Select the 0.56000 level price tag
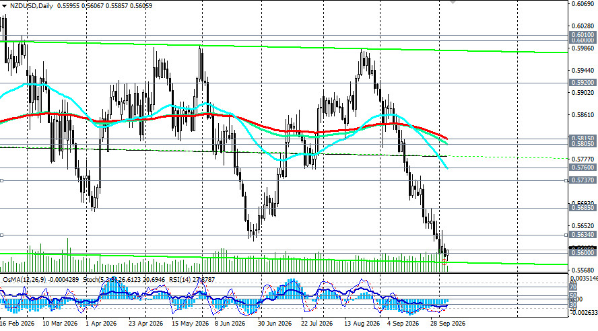The width and height of the screenshot is (598, 331). 583,253
